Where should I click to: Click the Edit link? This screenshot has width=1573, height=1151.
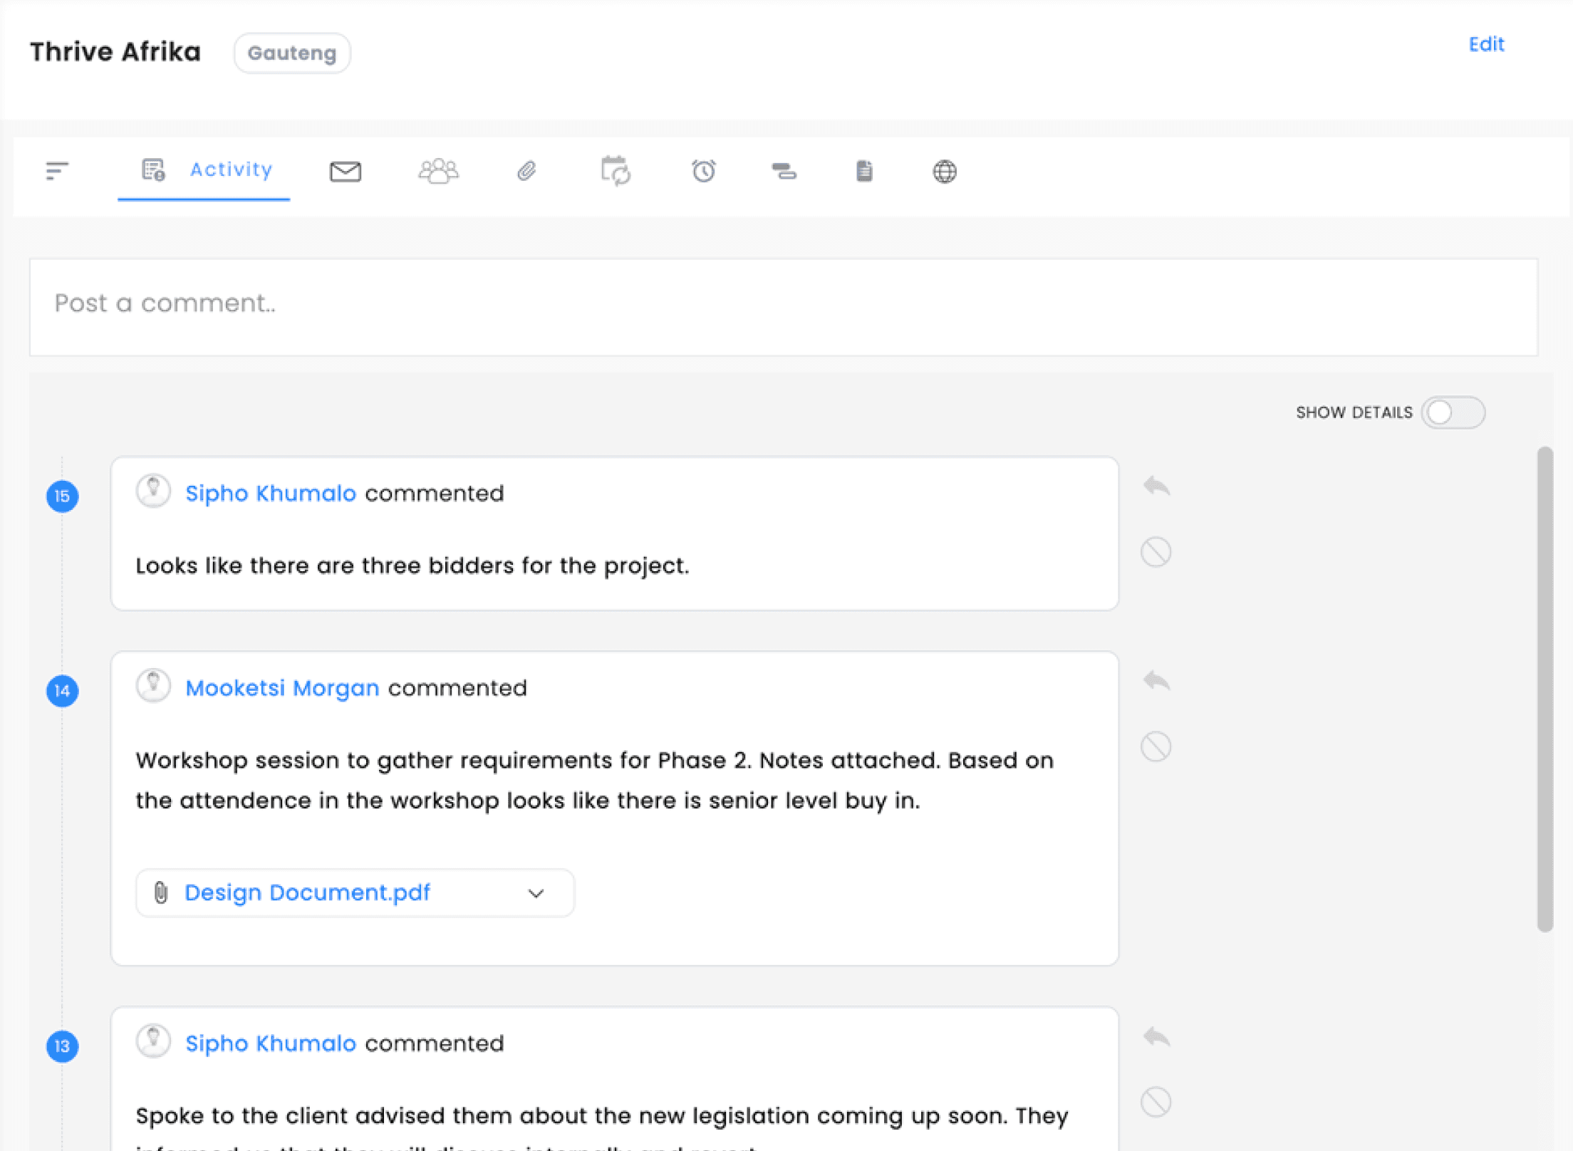tap(1486, 45)
